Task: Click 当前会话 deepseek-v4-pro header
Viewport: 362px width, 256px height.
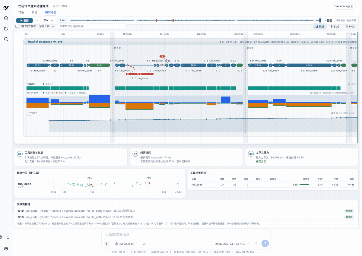Action: [45, 42]
